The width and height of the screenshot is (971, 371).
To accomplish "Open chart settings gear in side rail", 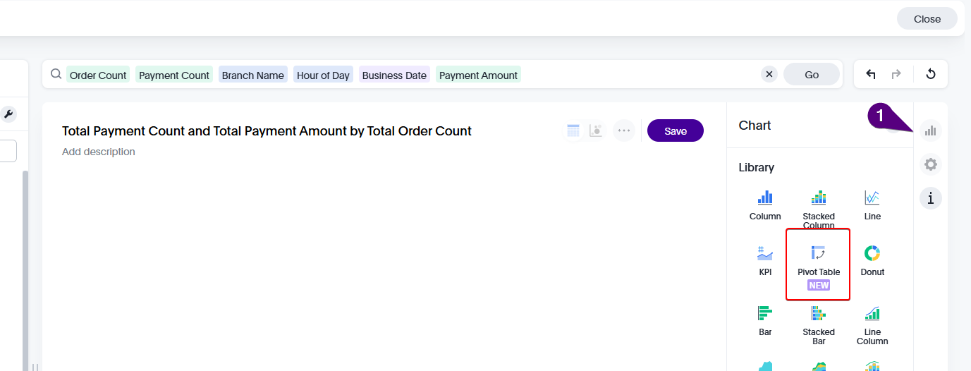I will pyautogui.click(x=931, y=164).
